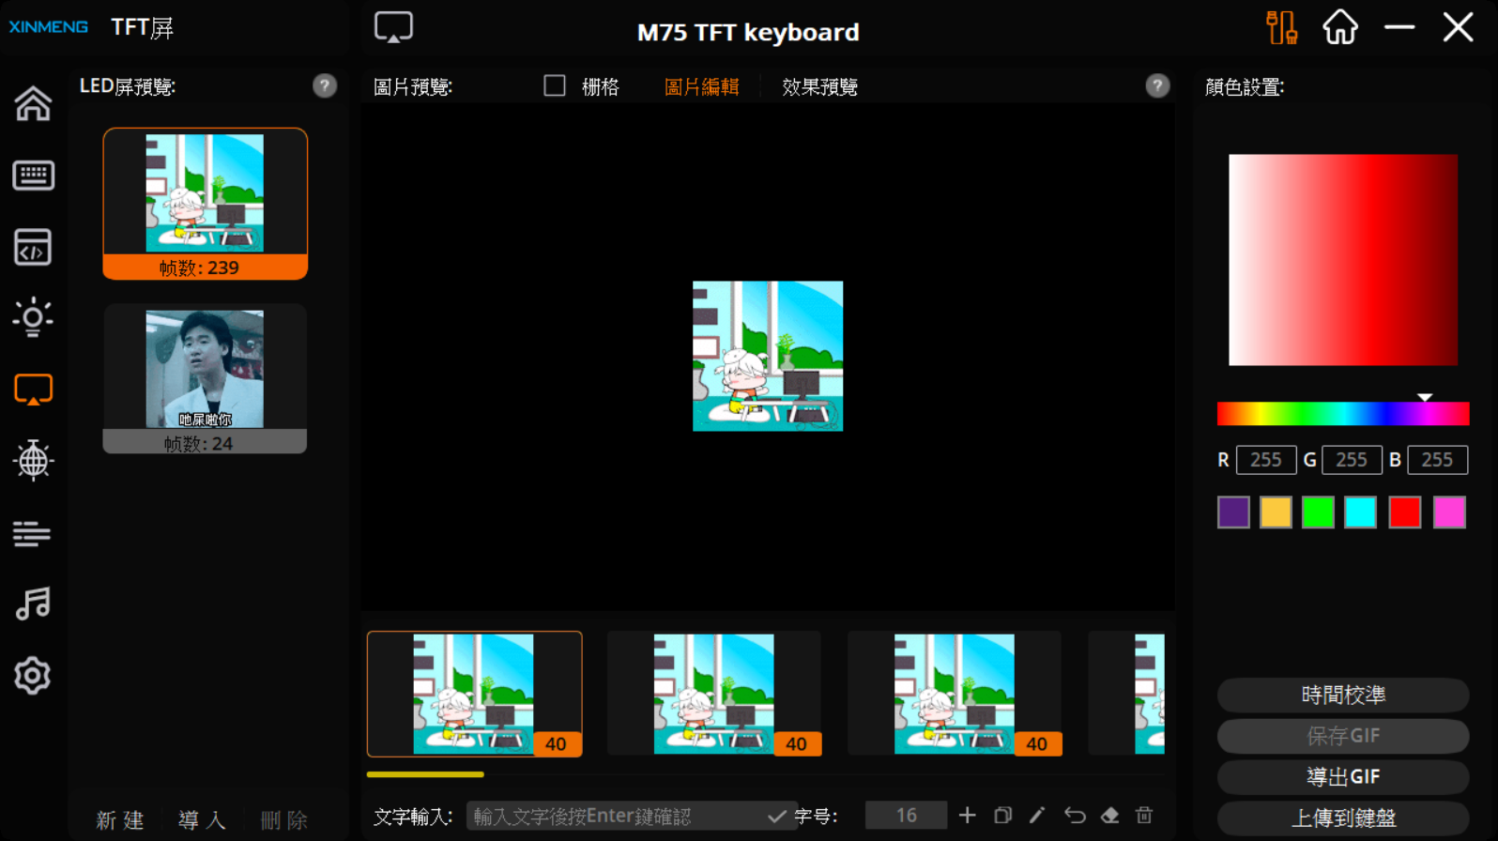The width and height of the screenshot is (1498, 841).
Task: Click 刪除 to delete item
Action: [283, 820]
